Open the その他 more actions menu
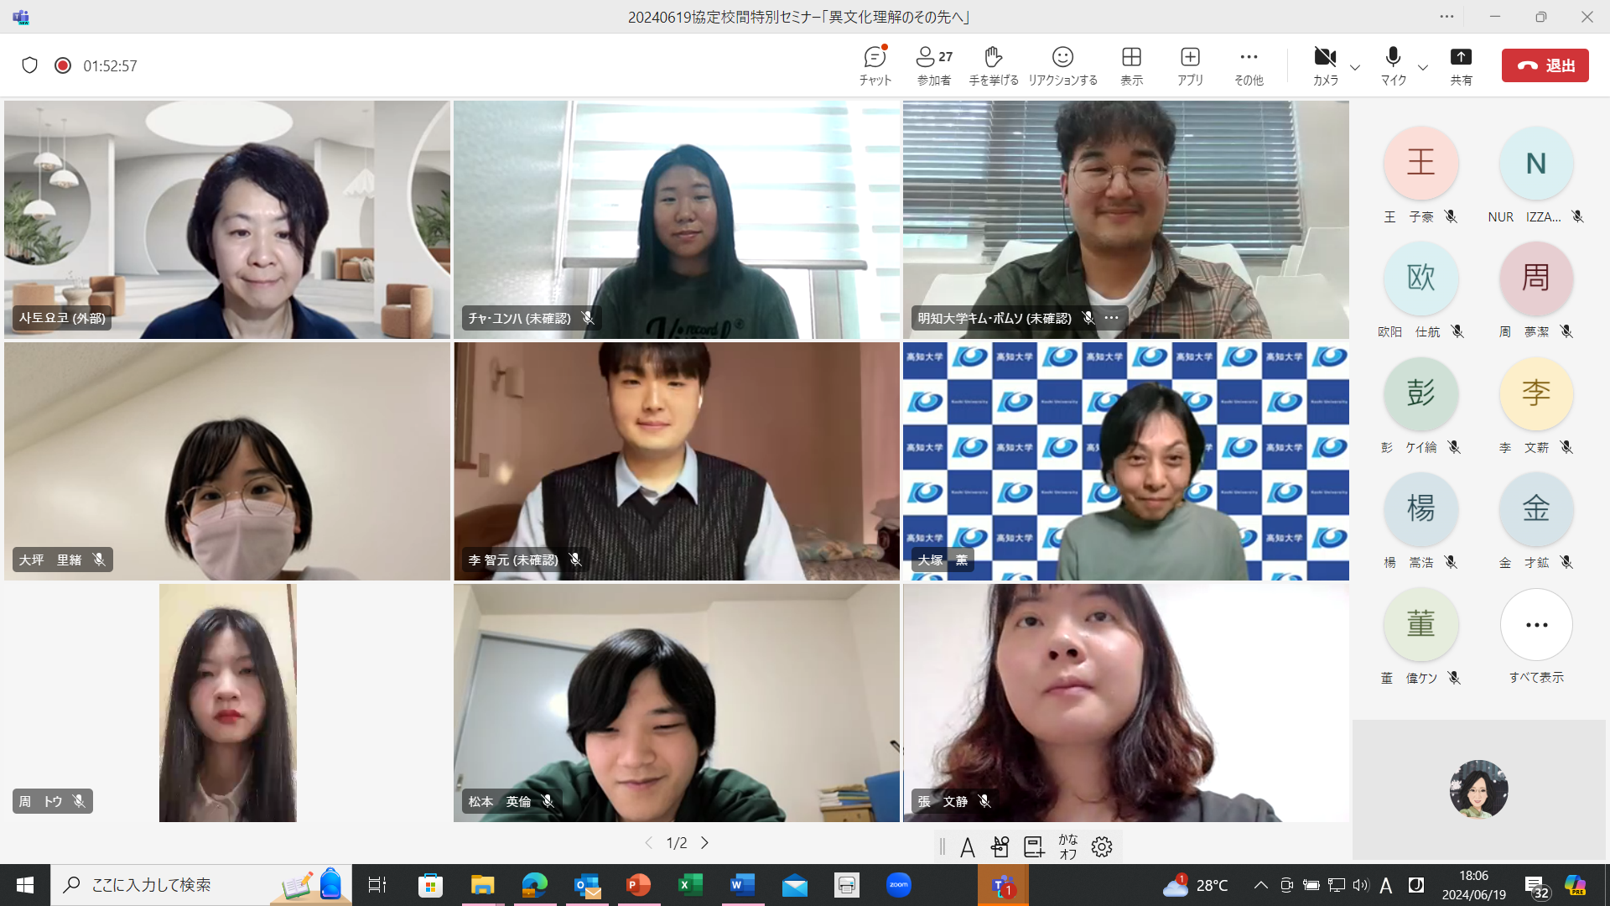This screenshot has width=1610, height=906. click(x=1248, y=65)
